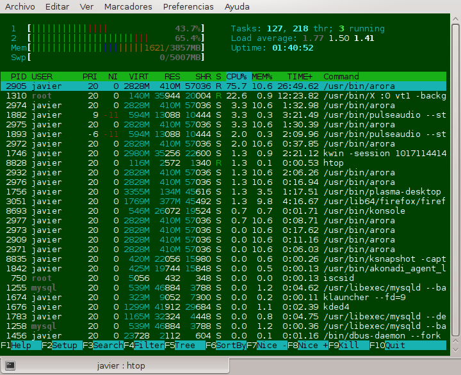Click the F1 Help function button
This screenshot has height=375, width=461.
[x=21, y=346]
